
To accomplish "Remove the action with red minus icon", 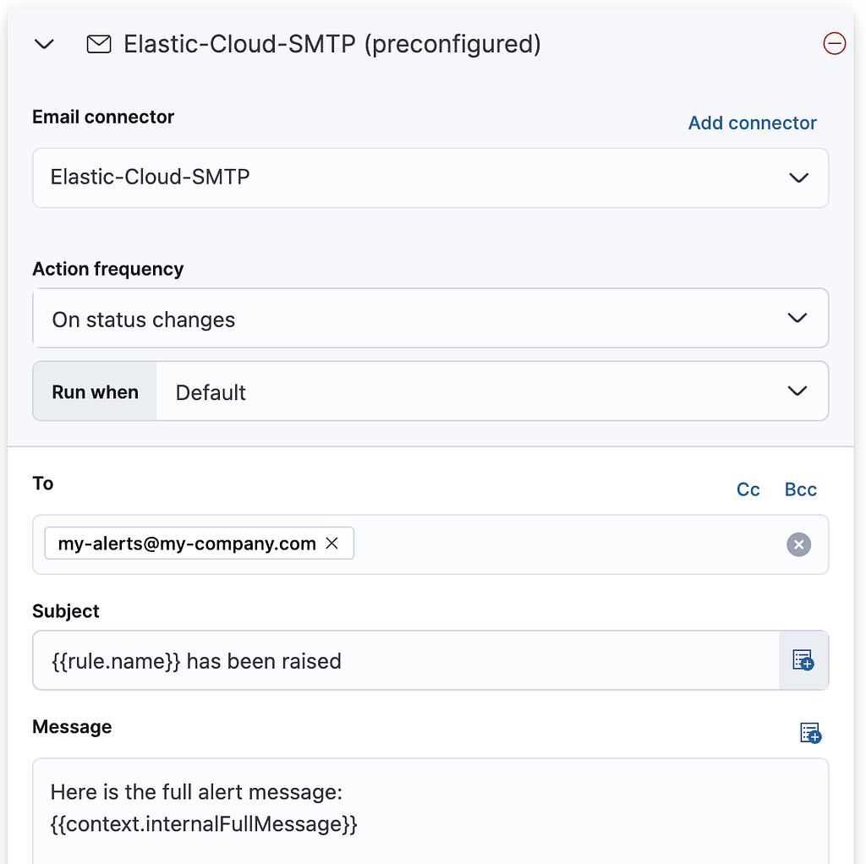I will click(x=834, y=44).
